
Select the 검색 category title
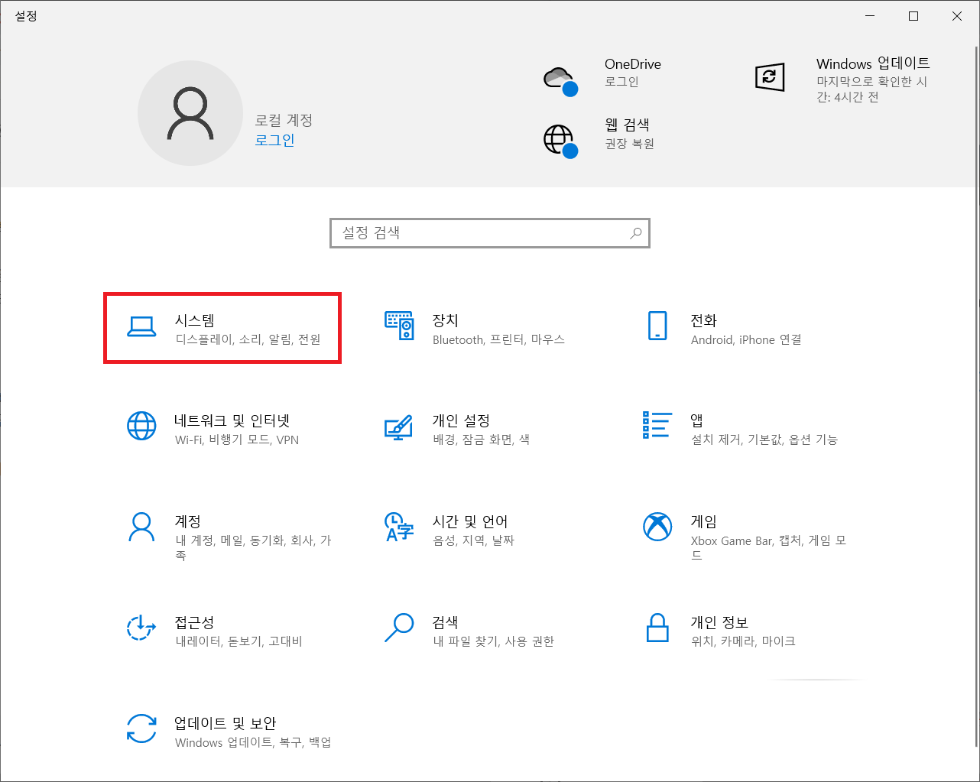point(446,622)
